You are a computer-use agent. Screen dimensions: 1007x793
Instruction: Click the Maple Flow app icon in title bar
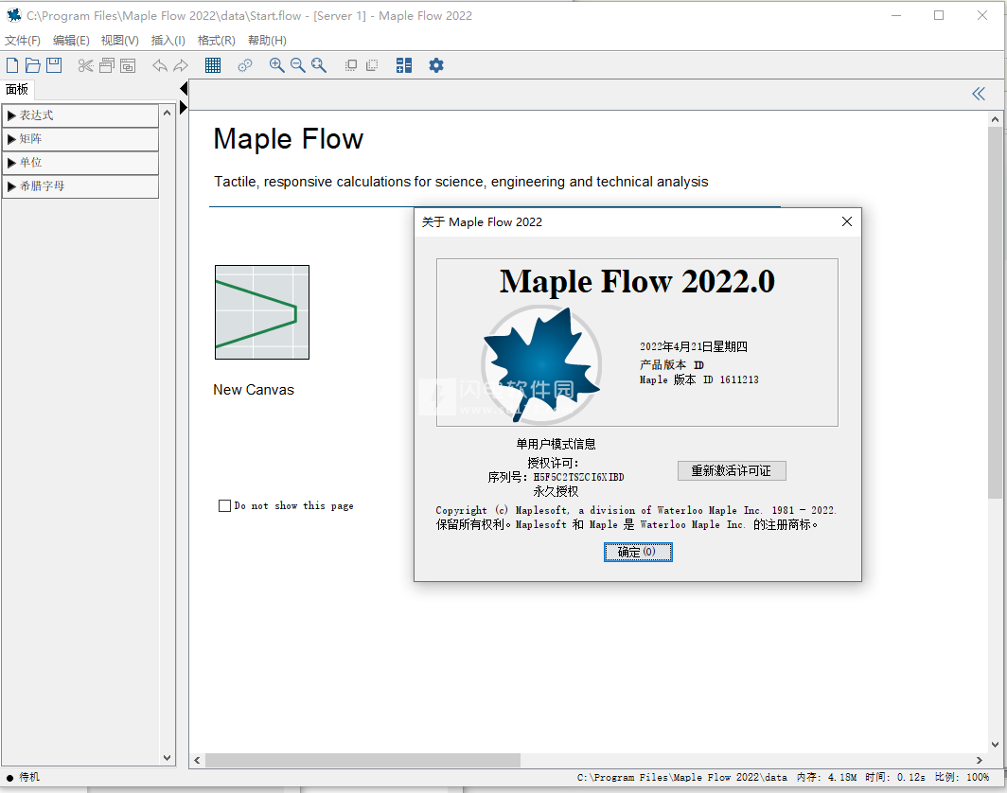(x=13, y=15)
